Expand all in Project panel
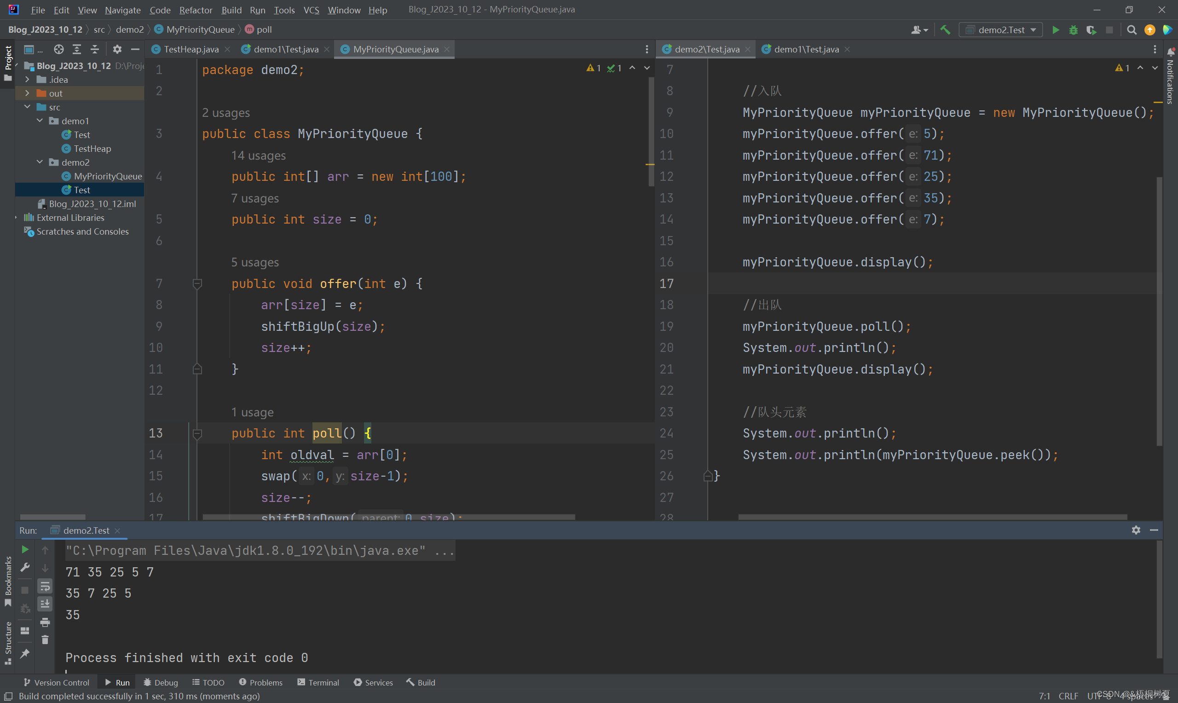The width and height of the screenshot is (1178, 703). 77,49
